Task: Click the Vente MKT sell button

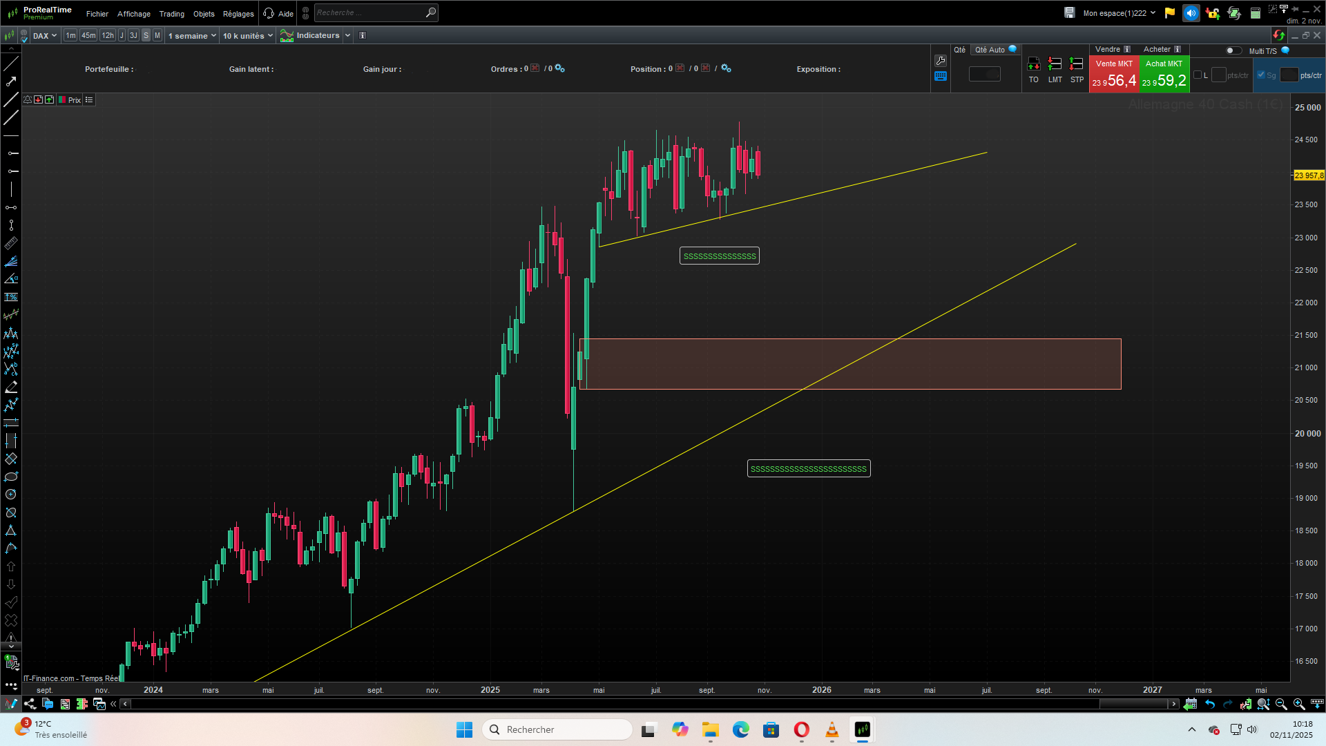Action: click(1114, 74)
